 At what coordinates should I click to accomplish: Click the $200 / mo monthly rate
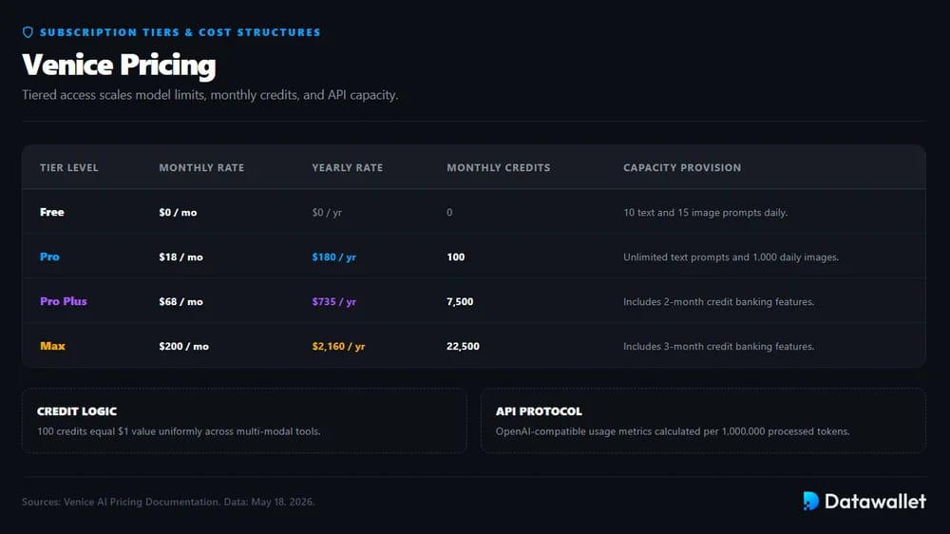[x=184, y=346]
